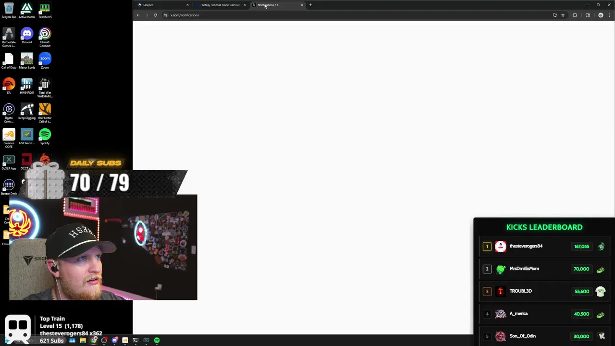View site information icon in address bar
The height and width of the screenshot is (346, 615).
pyautogui.click(x=166, y=15)
